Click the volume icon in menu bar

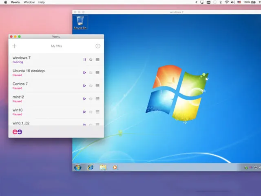coord(233,2)
